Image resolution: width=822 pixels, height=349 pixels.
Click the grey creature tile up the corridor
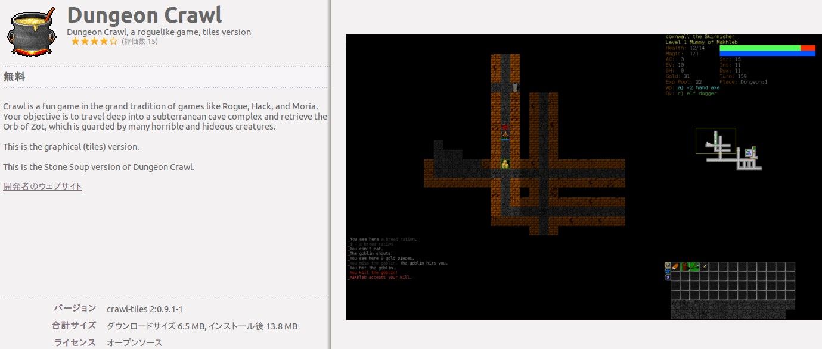pos(515,87)
